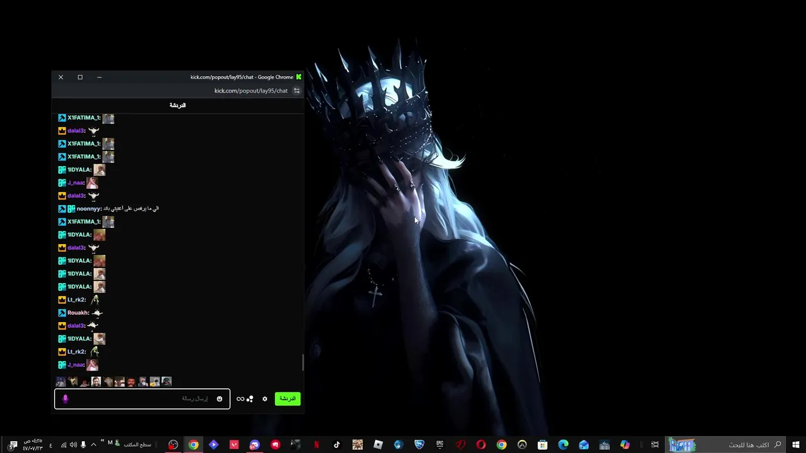The width and height of the screenshot is (806, 453).
Task: Click the taskbar search box اكتب هنا للبحث
Action: 724,445
